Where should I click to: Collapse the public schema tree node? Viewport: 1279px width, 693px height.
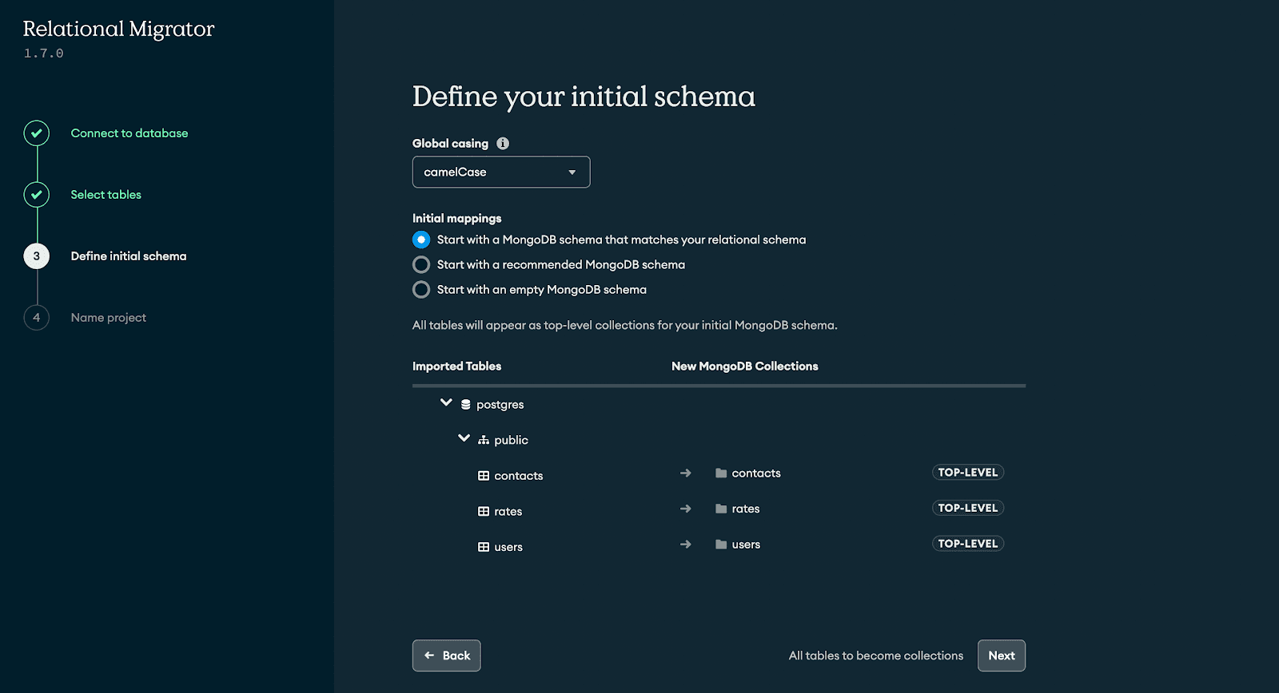464,438
